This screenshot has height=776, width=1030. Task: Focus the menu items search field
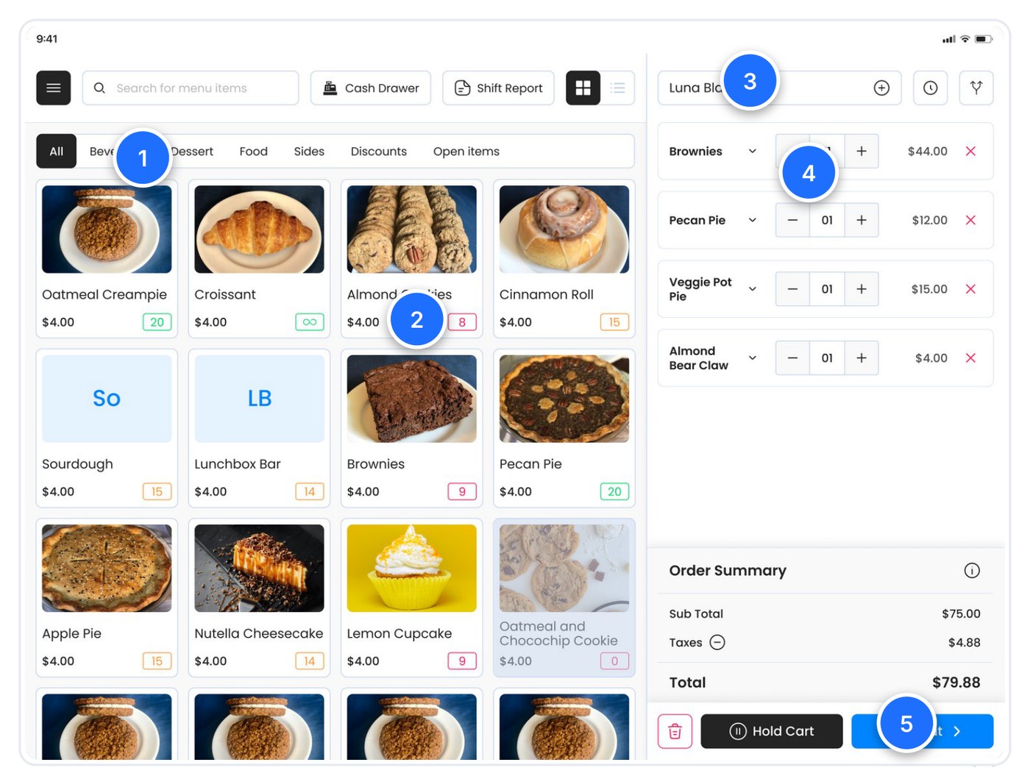click(191, 88)
